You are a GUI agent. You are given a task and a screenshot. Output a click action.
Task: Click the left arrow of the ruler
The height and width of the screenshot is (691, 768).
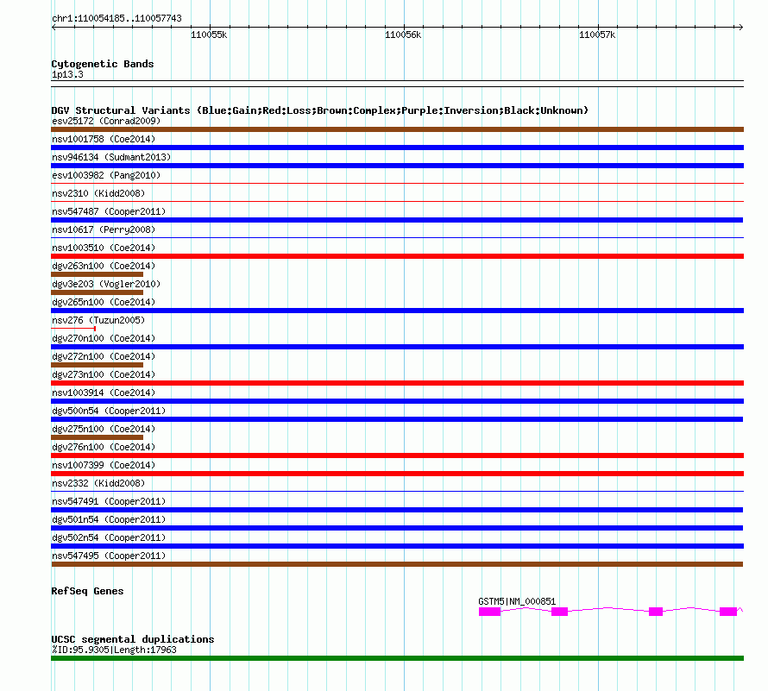pyautogui.click(x=54, y=28)
